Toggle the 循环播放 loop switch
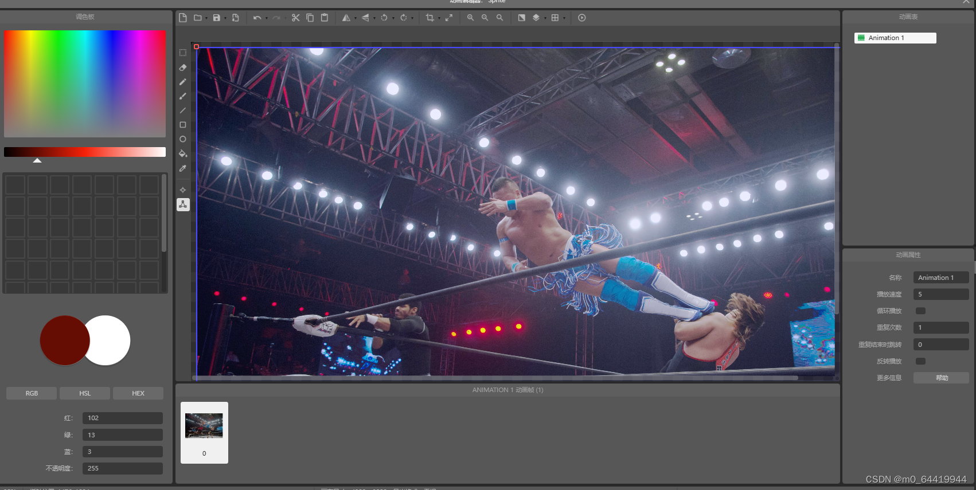Screen dimensions: 976x490 (x=920, y=311)
